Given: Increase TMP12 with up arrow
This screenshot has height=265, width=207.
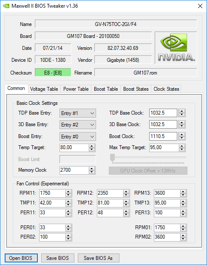Looking at the screenshot, I should pos(126,202).
